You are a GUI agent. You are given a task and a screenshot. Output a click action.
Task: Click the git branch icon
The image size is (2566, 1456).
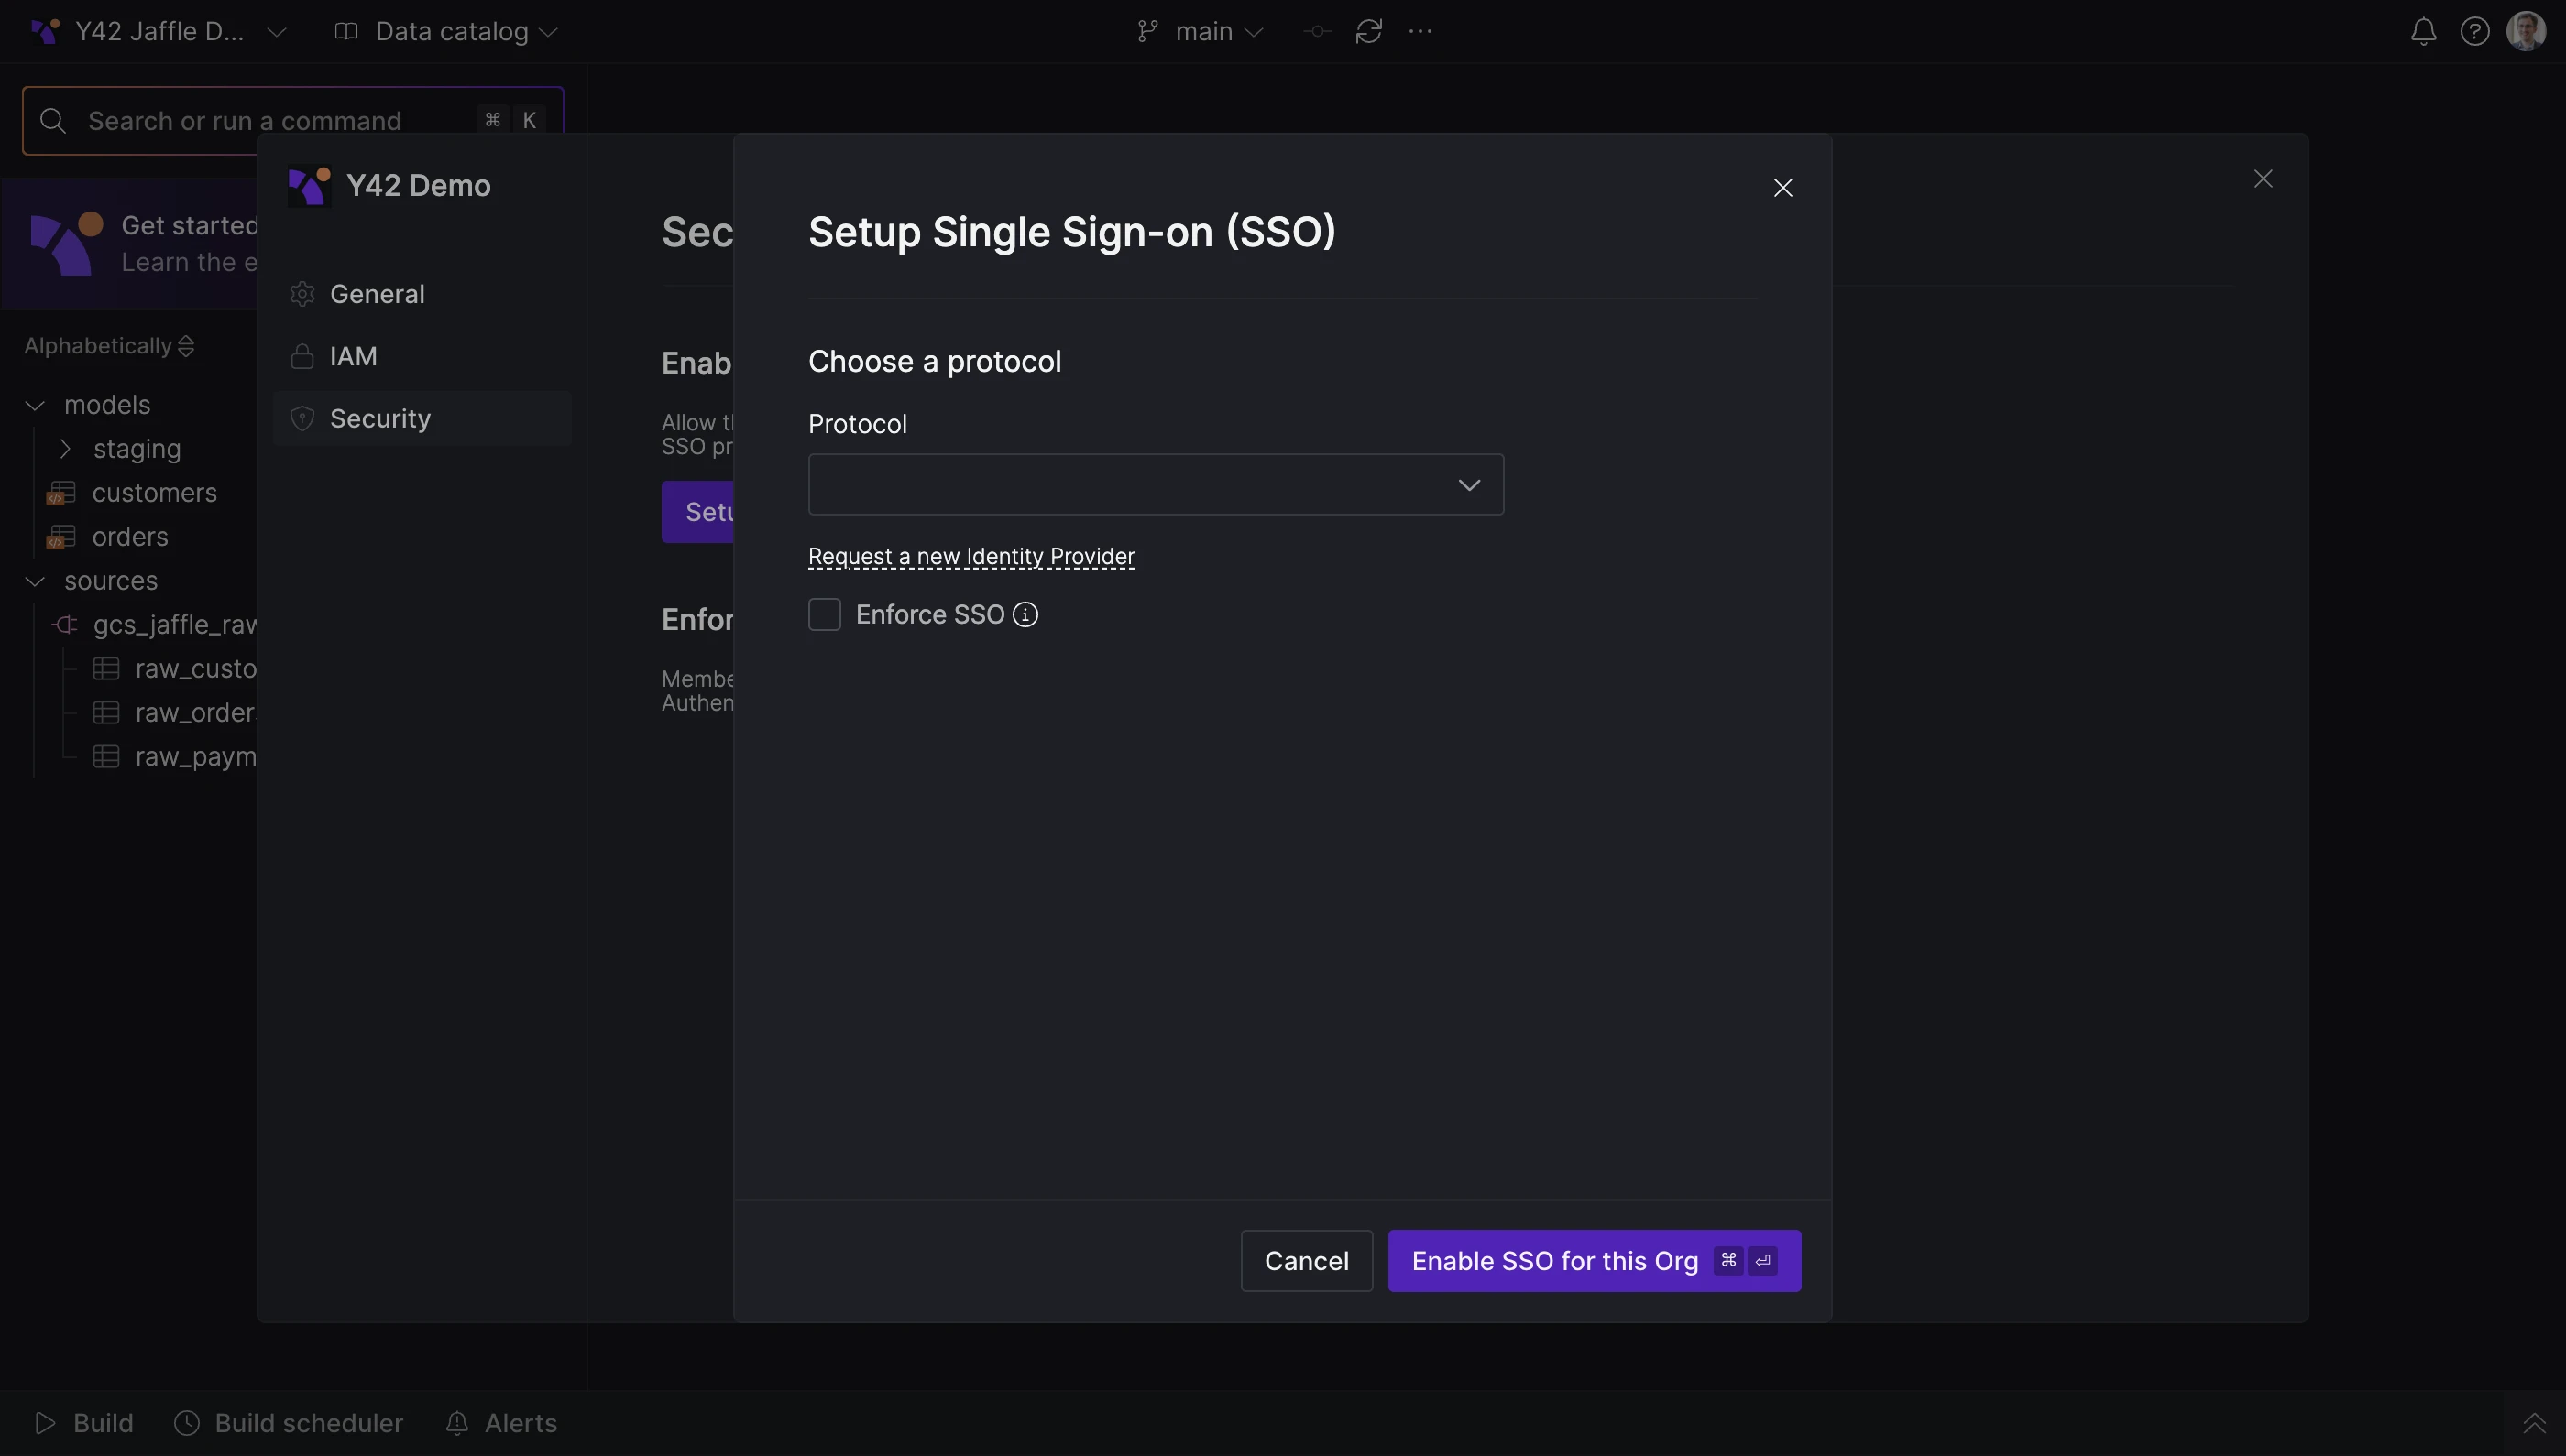1146,32
